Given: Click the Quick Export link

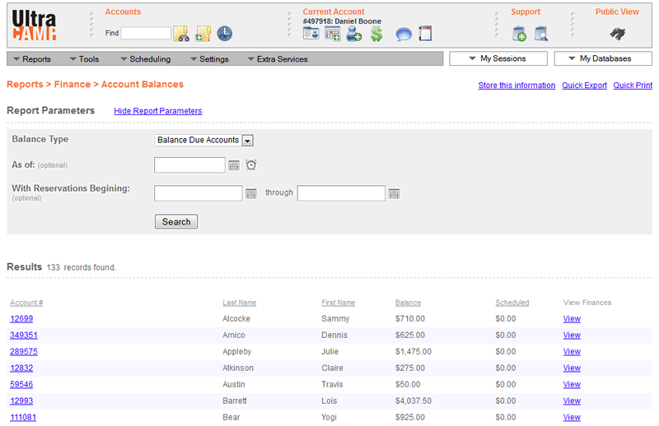Looking at the screenshot, I should [584, 86].
